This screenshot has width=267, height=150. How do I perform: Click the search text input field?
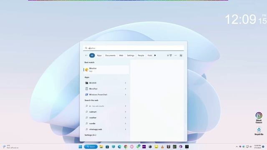pyautogui.click(x=133, y=48)
